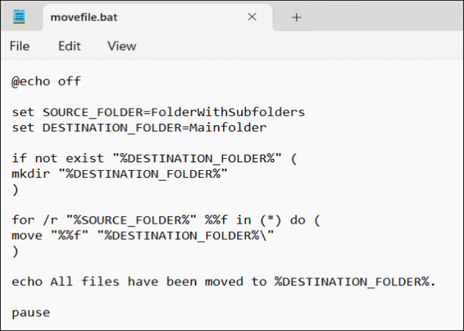464x331 pixels.
Task: Click 'set SOURCE_FOLDER' at start of line
Action: coord(73,112)
